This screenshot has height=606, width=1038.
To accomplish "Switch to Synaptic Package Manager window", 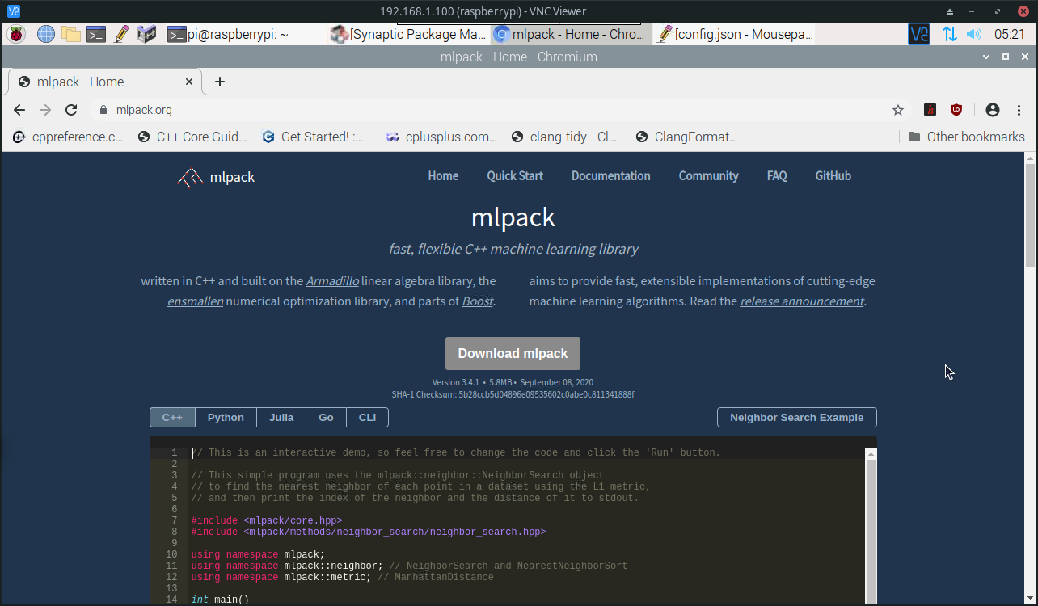I will click(408, 34).
